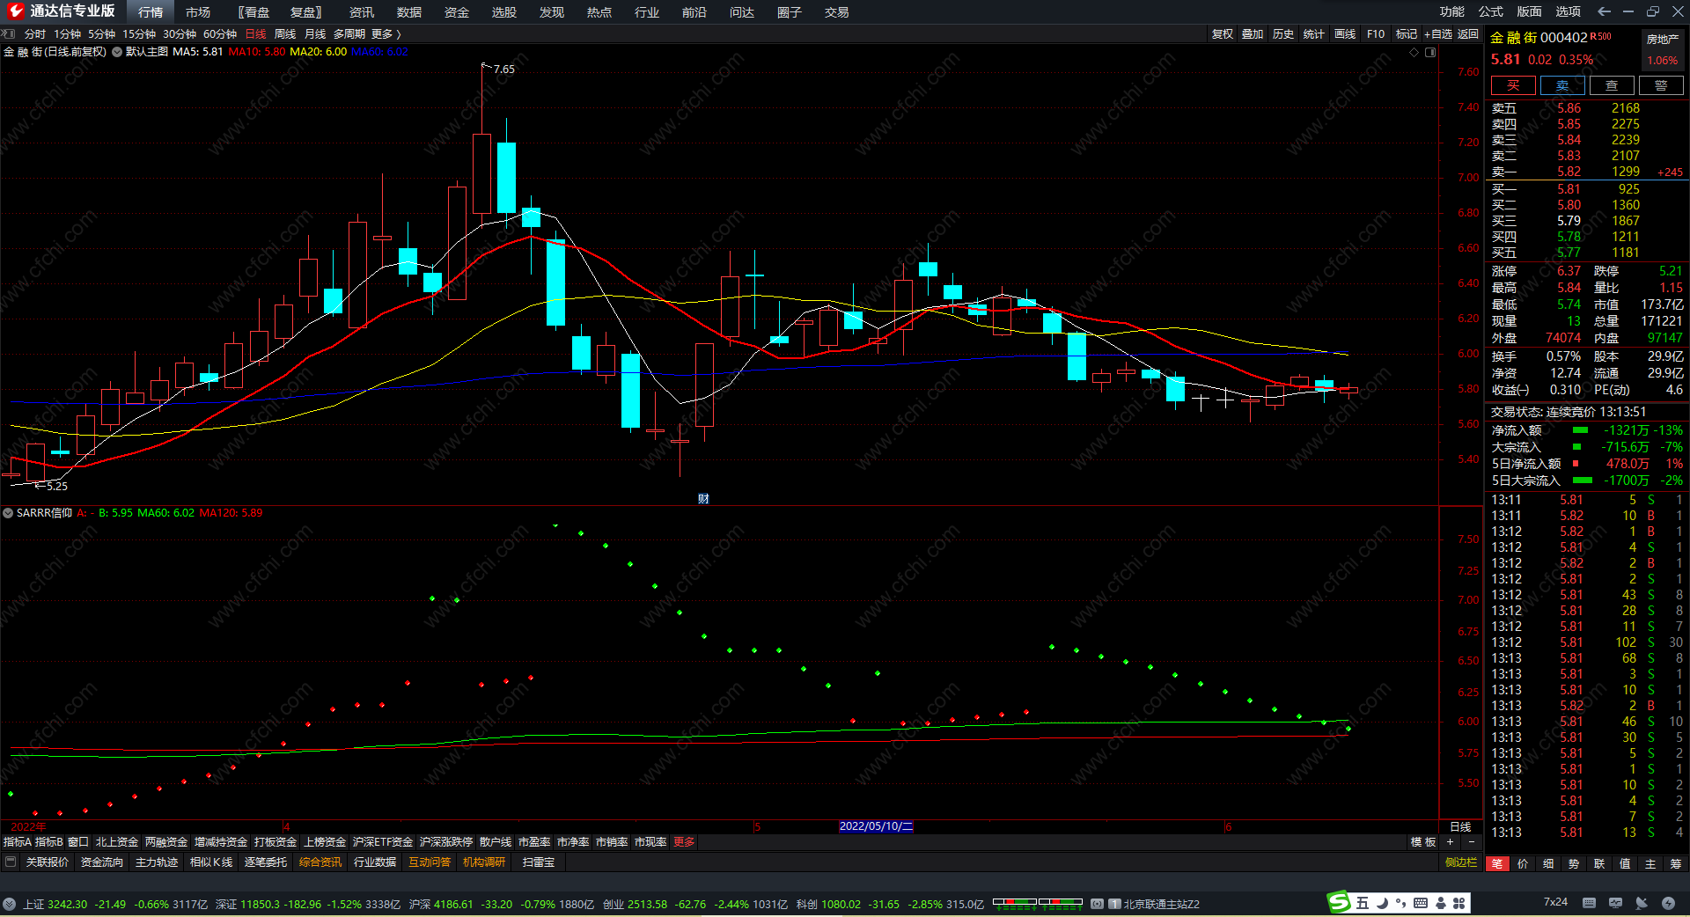Click the red 买 buy button
The image size is (1690, 917).
pyautogui.click(x=1513, y=85)
